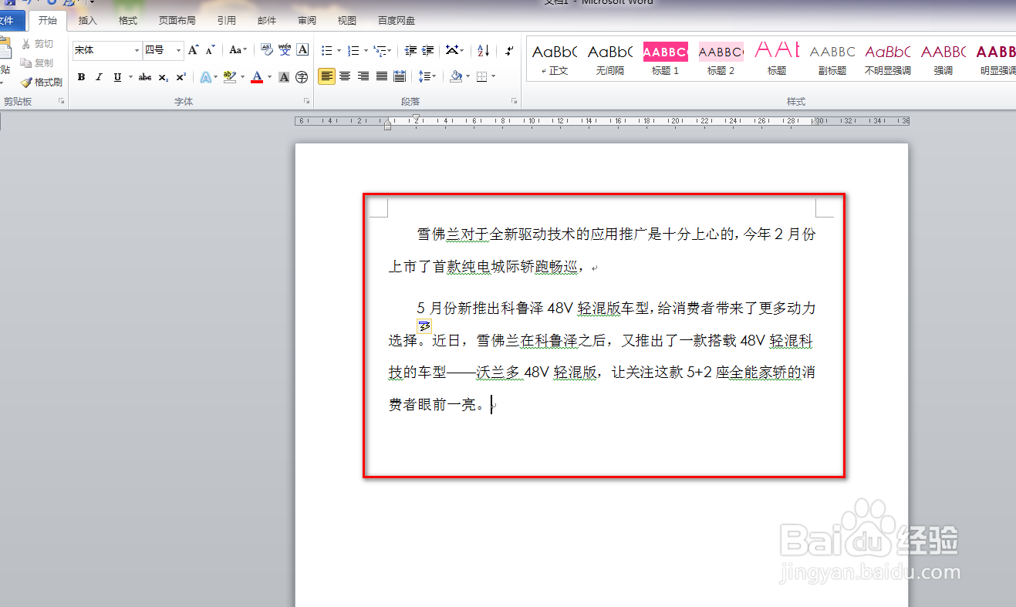Switch to the 引用 (References) tab
This screenshot has width=1016, height=607.
227,21
